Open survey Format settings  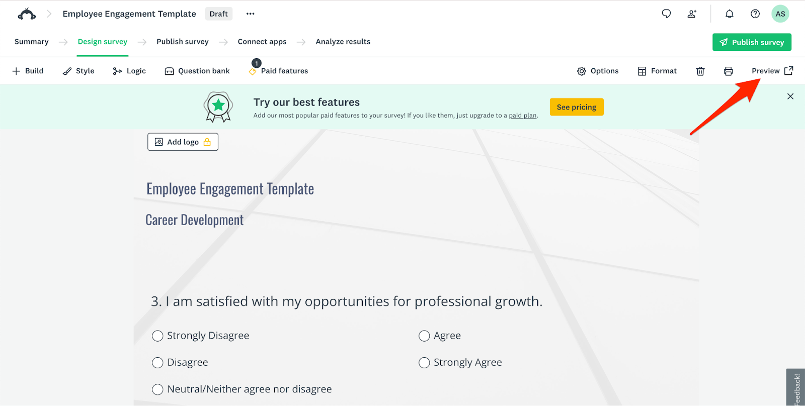pos(657,70)
